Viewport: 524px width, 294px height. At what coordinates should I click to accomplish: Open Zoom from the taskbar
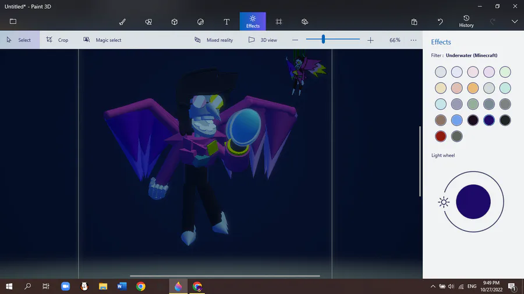coord(65,286)
